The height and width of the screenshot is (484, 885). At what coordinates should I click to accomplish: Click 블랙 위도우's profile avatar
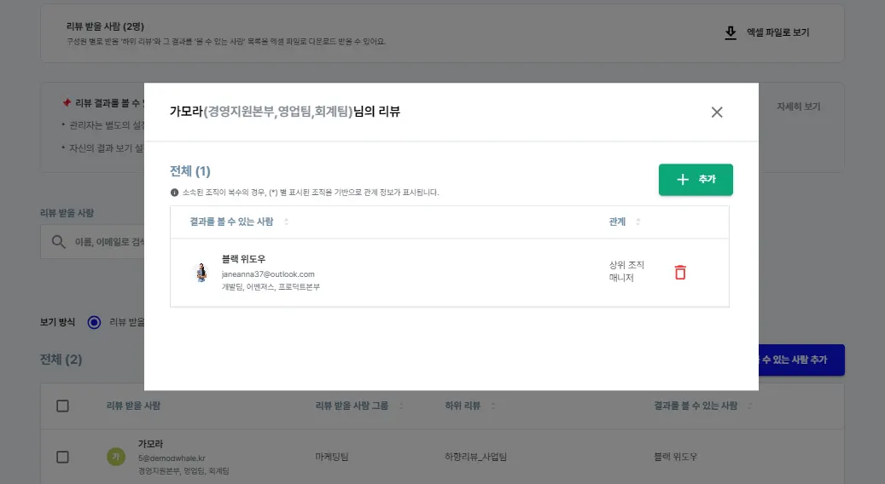[x=202, y=273]
